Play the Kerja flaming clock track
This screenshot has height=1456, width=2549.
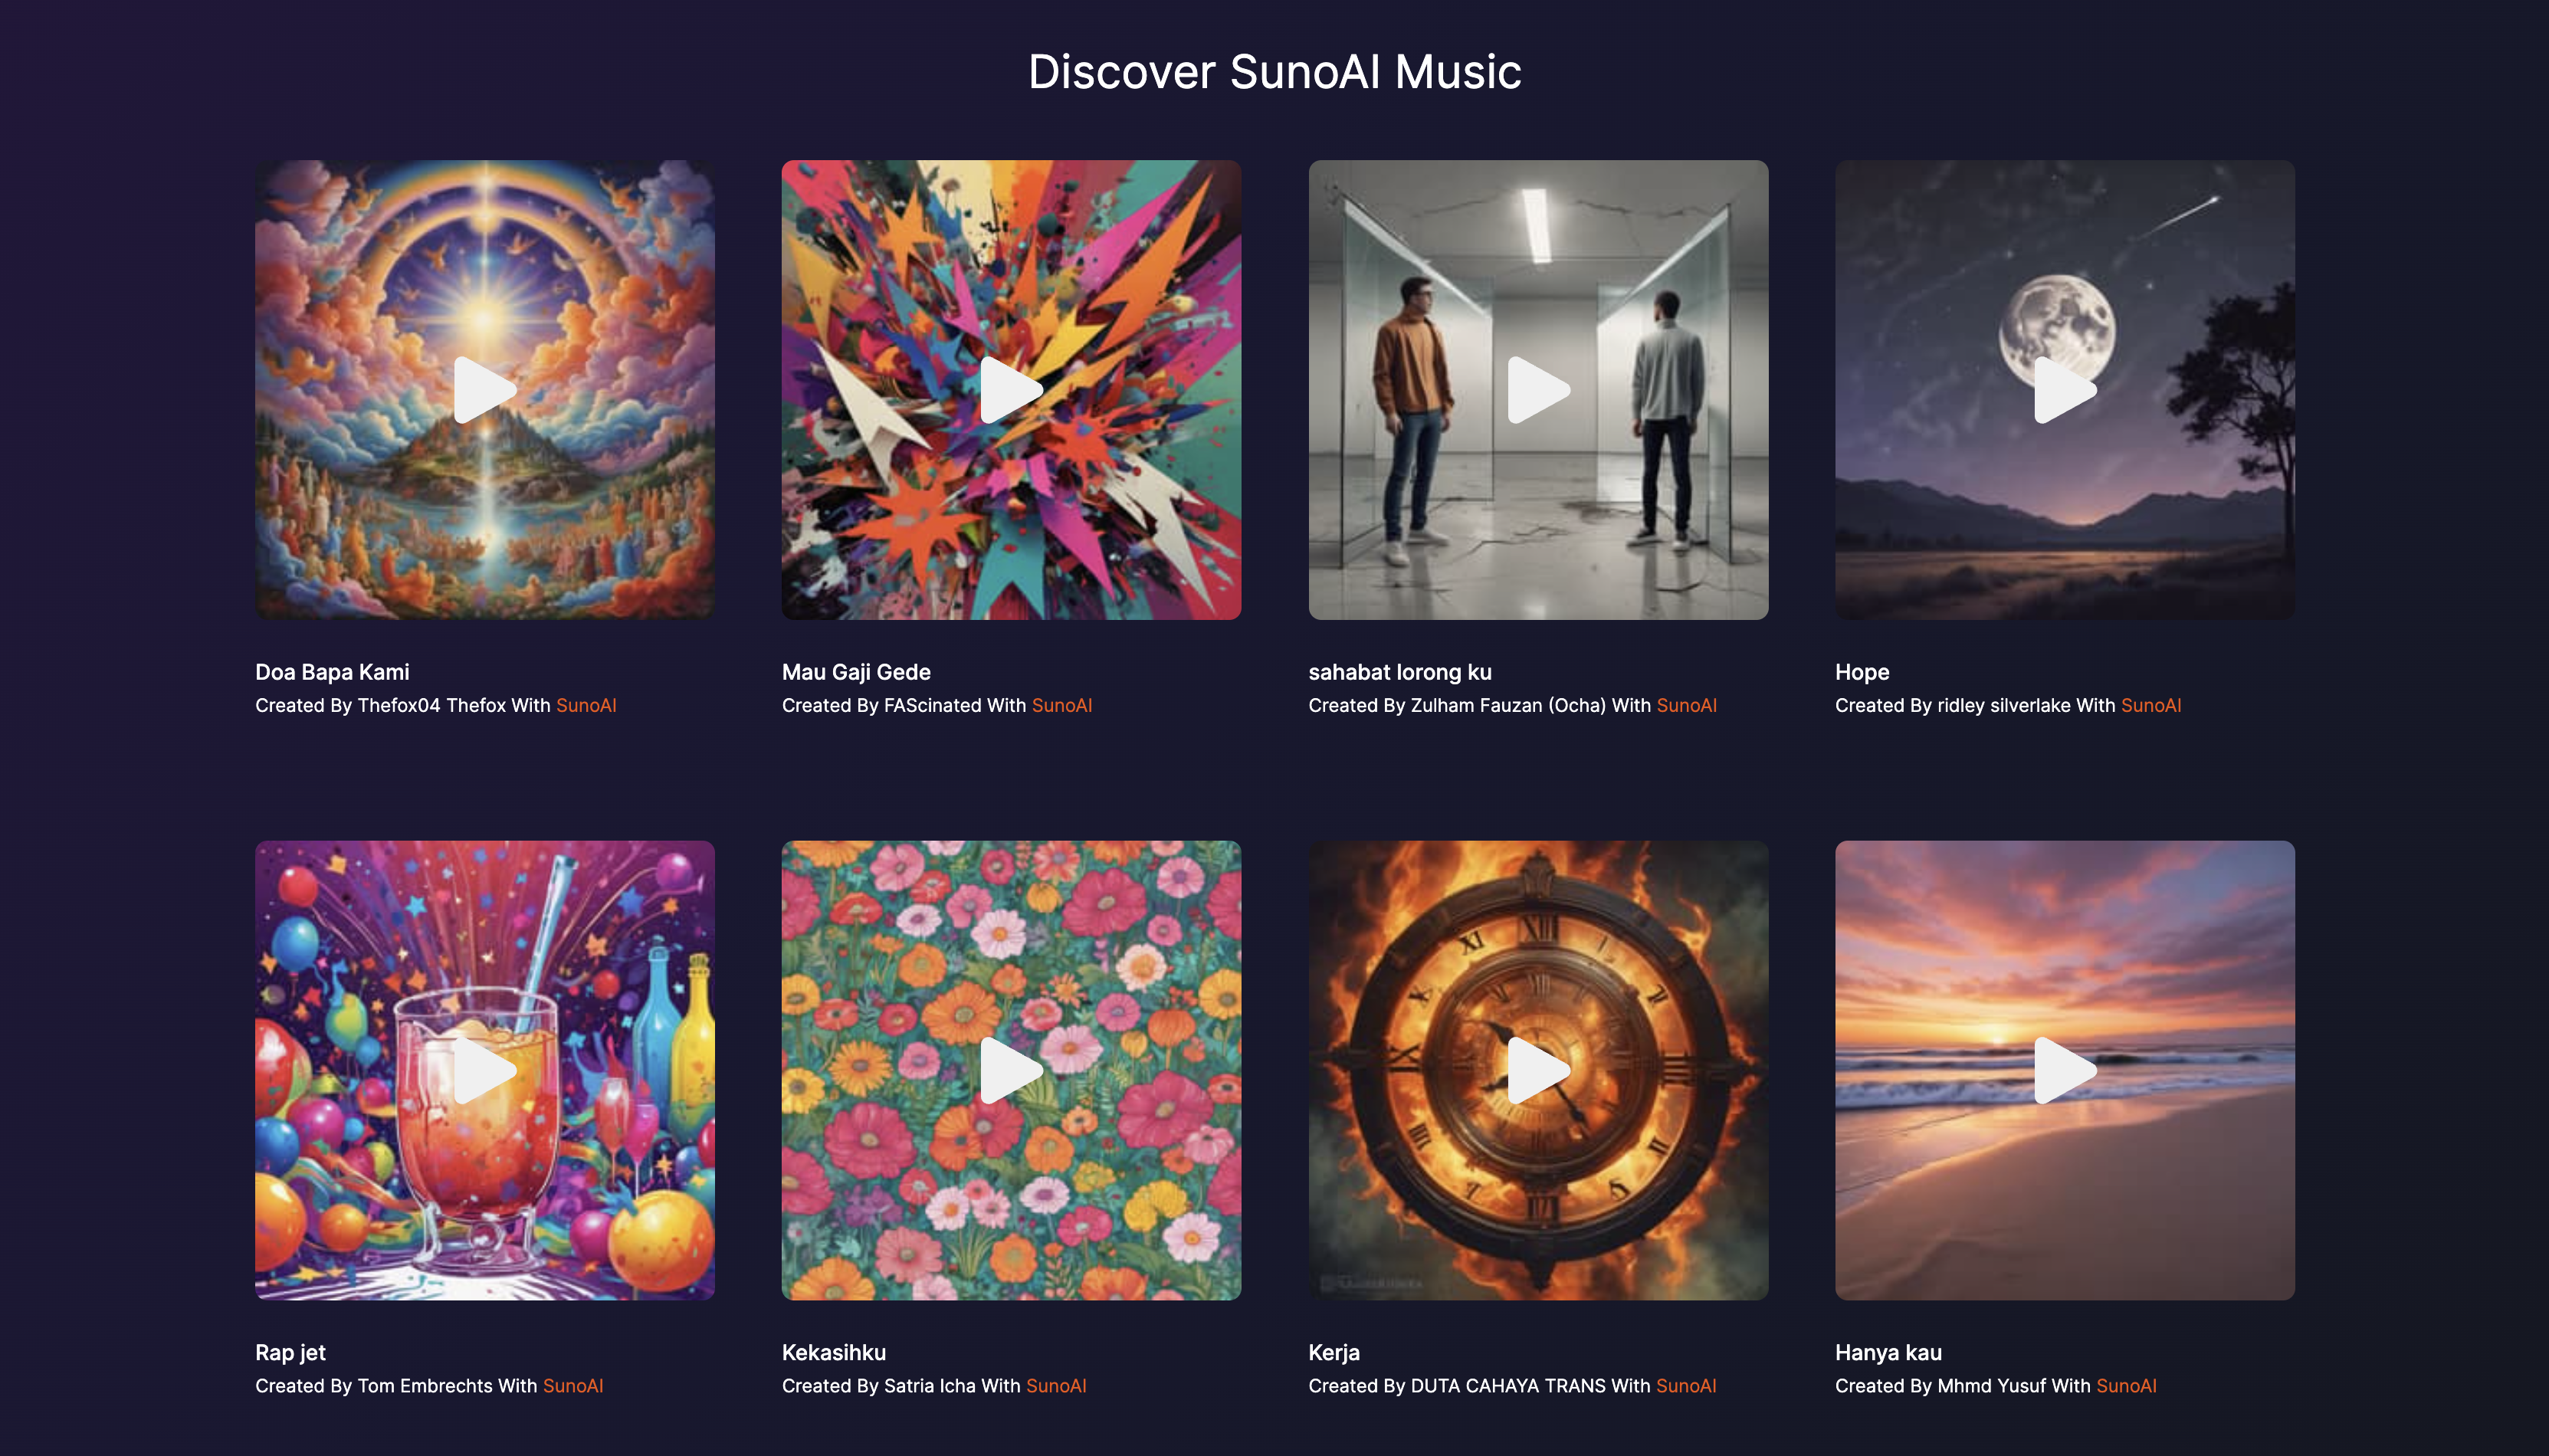pos(1538,1070)
